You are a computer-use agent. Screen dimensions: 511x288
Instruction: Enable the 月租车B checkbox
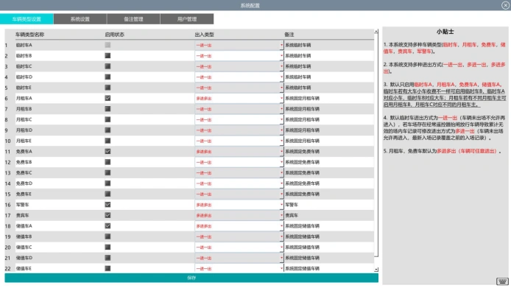pos(108,109)
